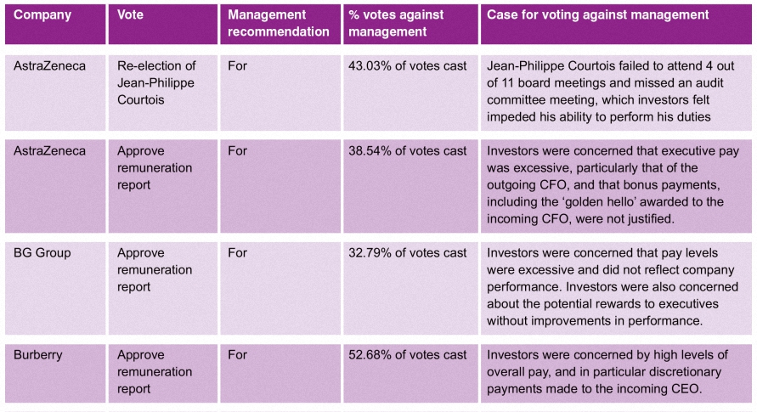
Task: Select the BG Group company cell
Action: 55,288
